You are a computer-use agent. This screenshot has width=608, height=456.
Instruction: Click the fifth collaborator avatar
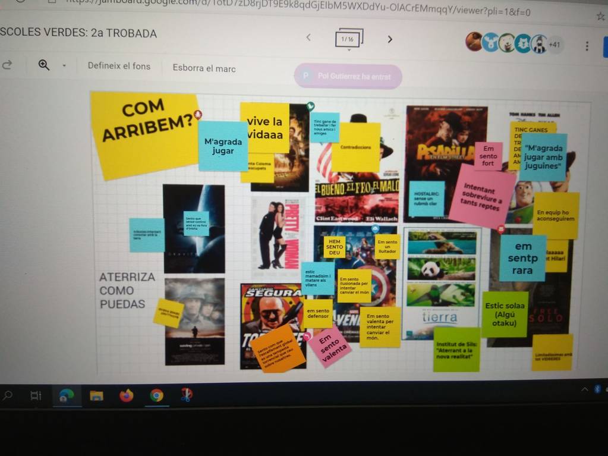coord(539,44)
